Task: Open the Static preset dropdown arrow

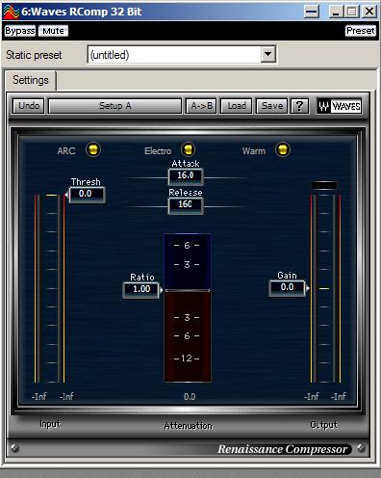Action: pos(267,55)
